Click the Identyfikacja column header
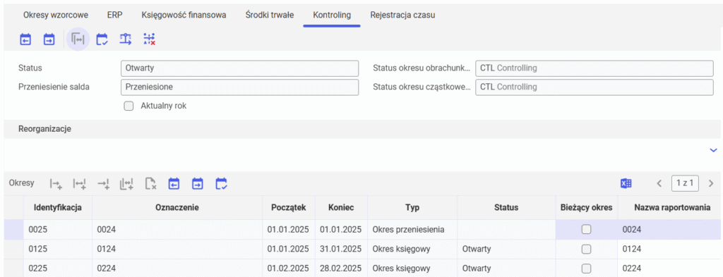 tap(58, 207)
